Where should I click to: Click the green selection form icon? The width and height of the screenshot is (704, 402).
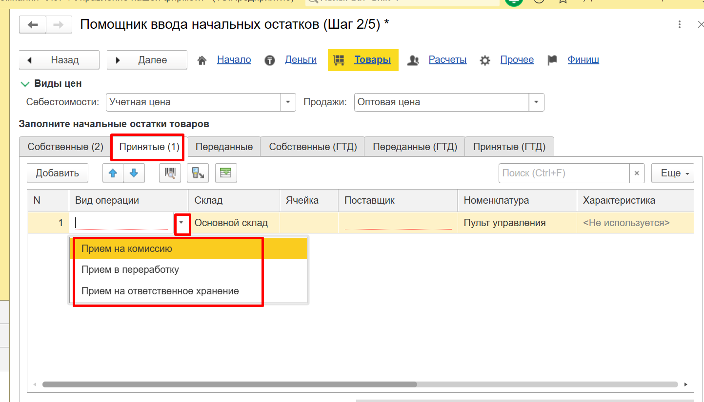[x=226, y=173]
